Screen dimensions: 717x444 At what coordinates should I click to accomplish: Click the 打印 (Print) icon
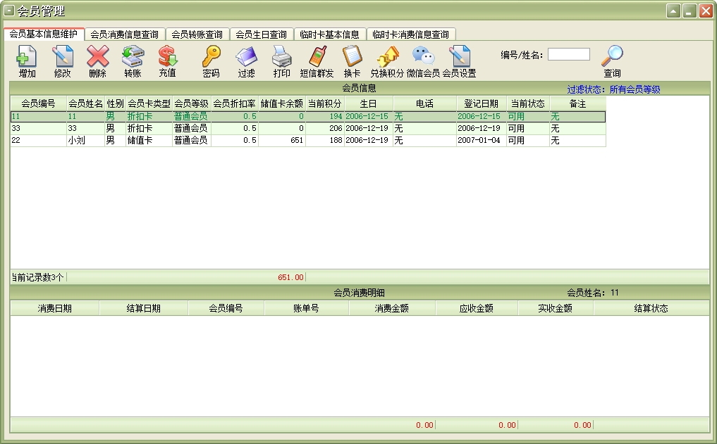[x=281, y=59]
